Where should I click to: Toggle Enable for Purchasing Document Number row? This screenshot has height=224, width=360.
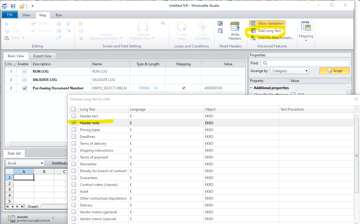pos(24,88)
